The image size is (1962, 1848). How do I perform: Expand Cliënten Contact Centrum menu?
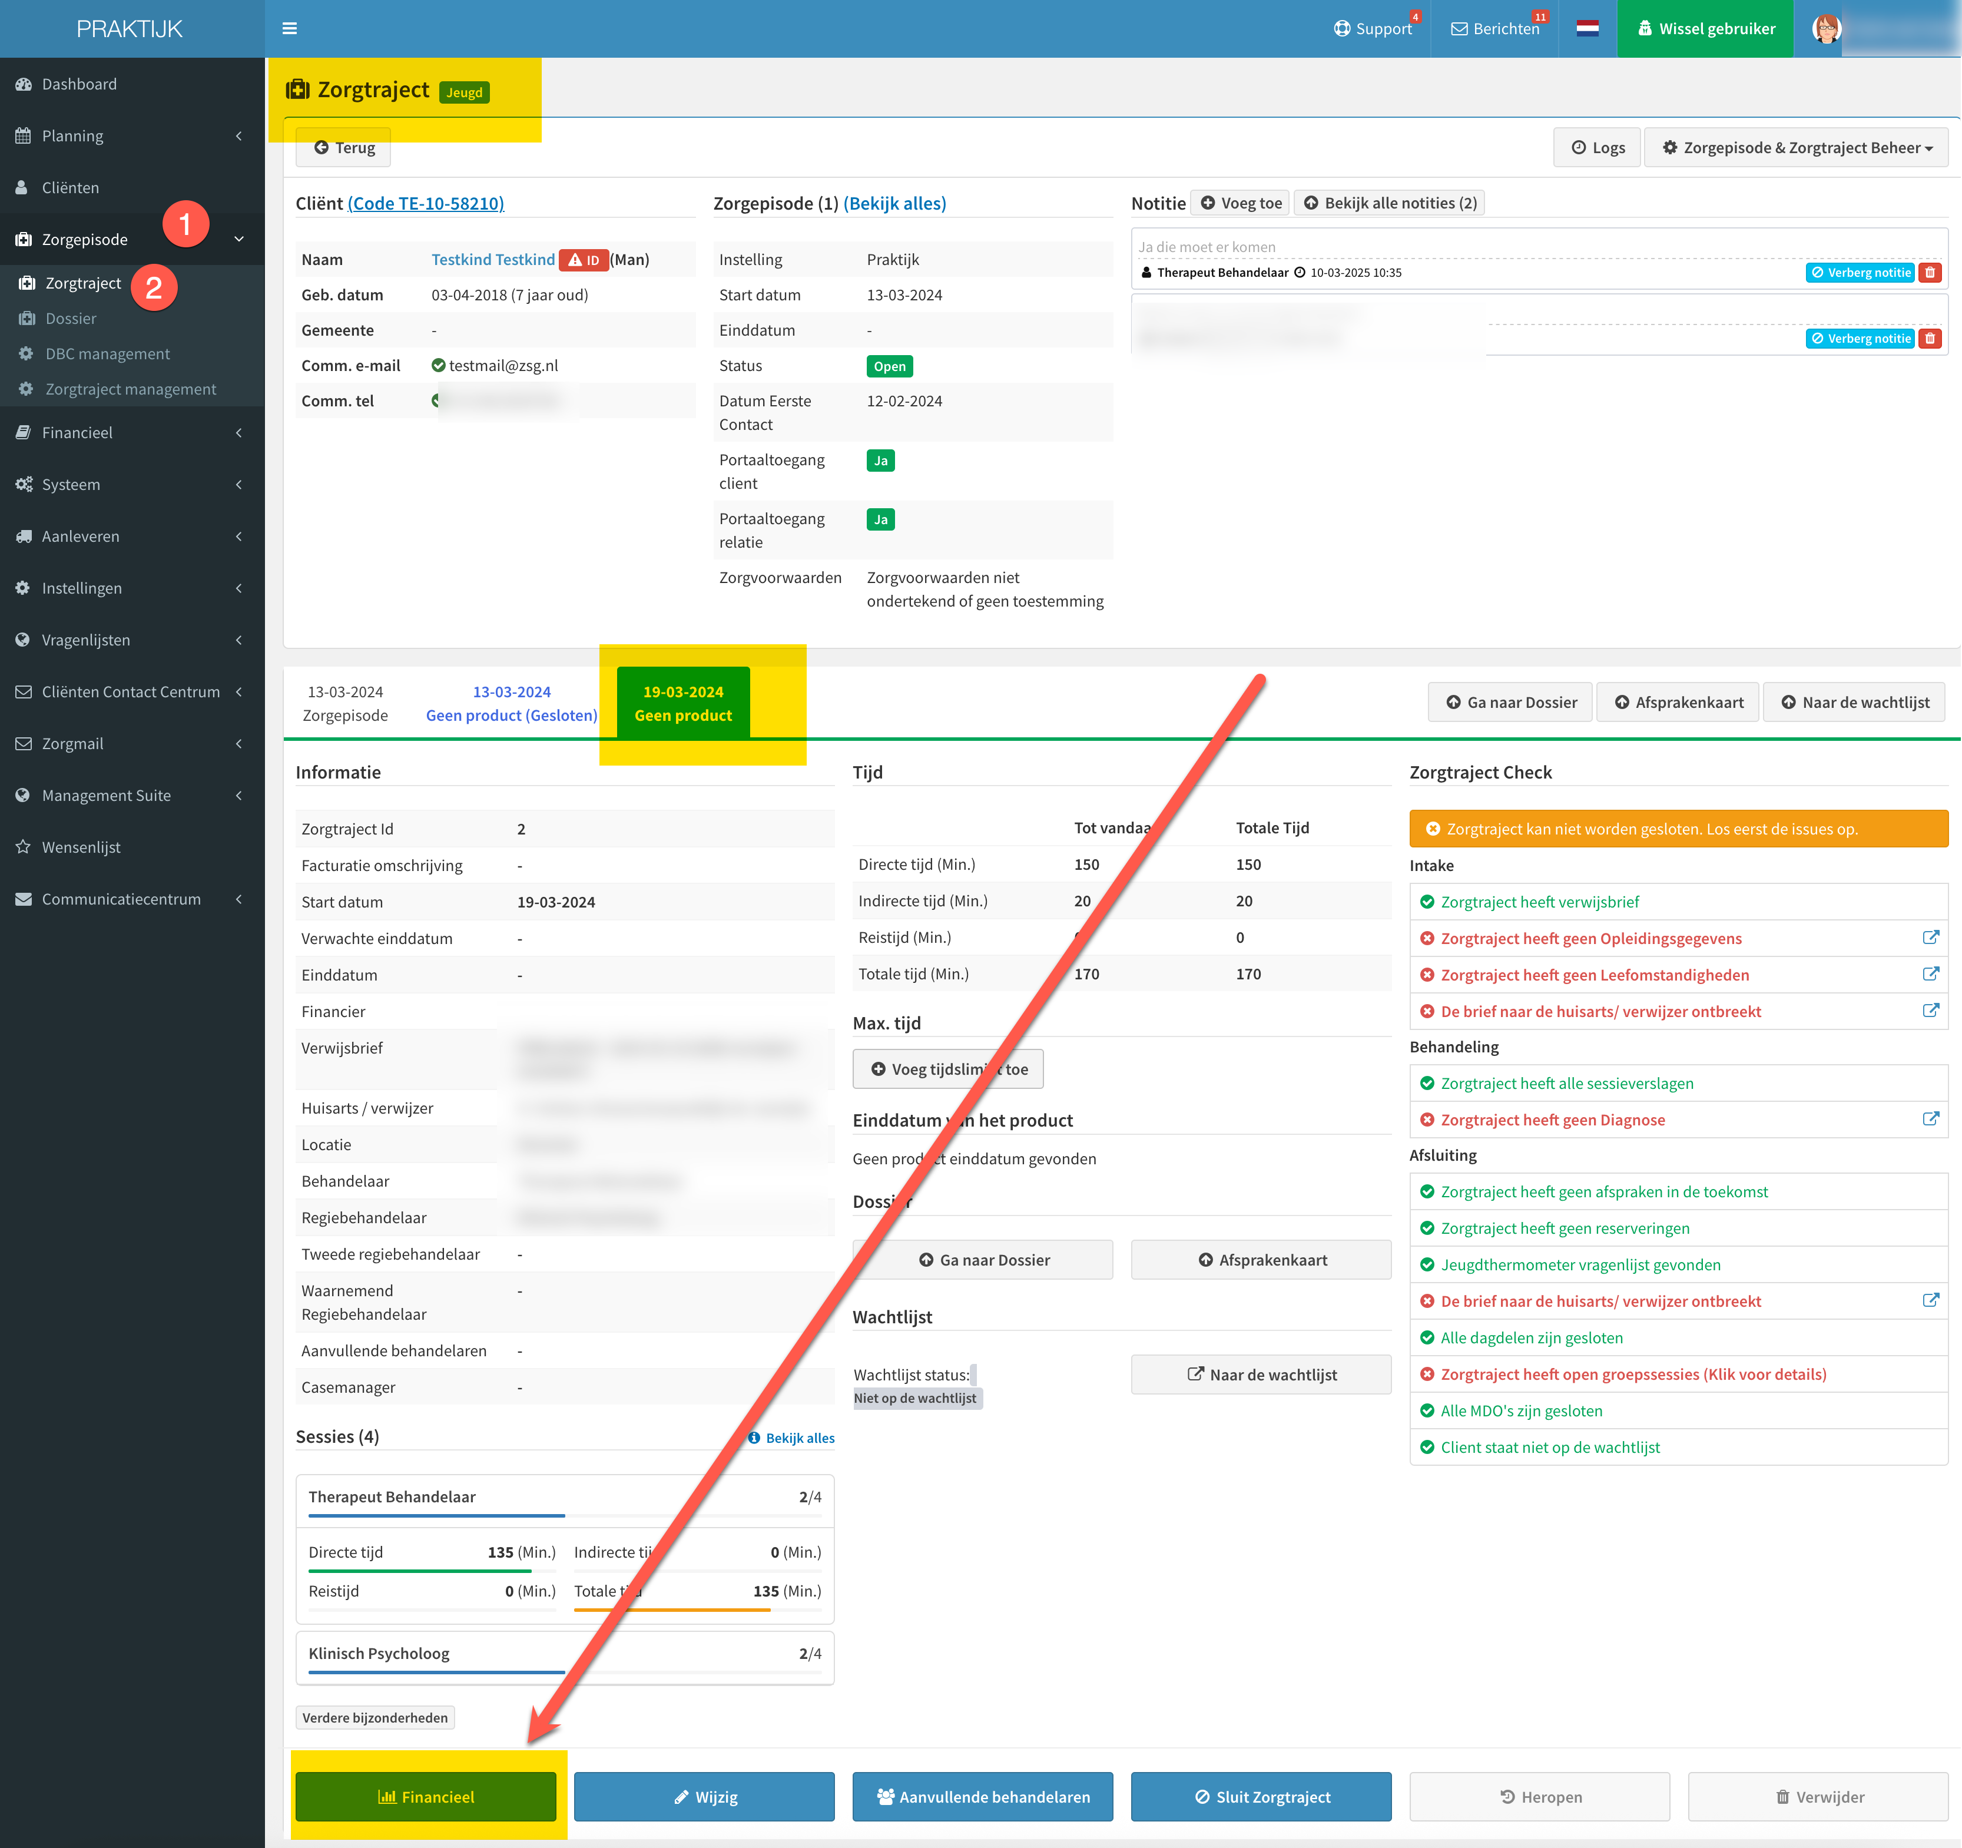132,692
